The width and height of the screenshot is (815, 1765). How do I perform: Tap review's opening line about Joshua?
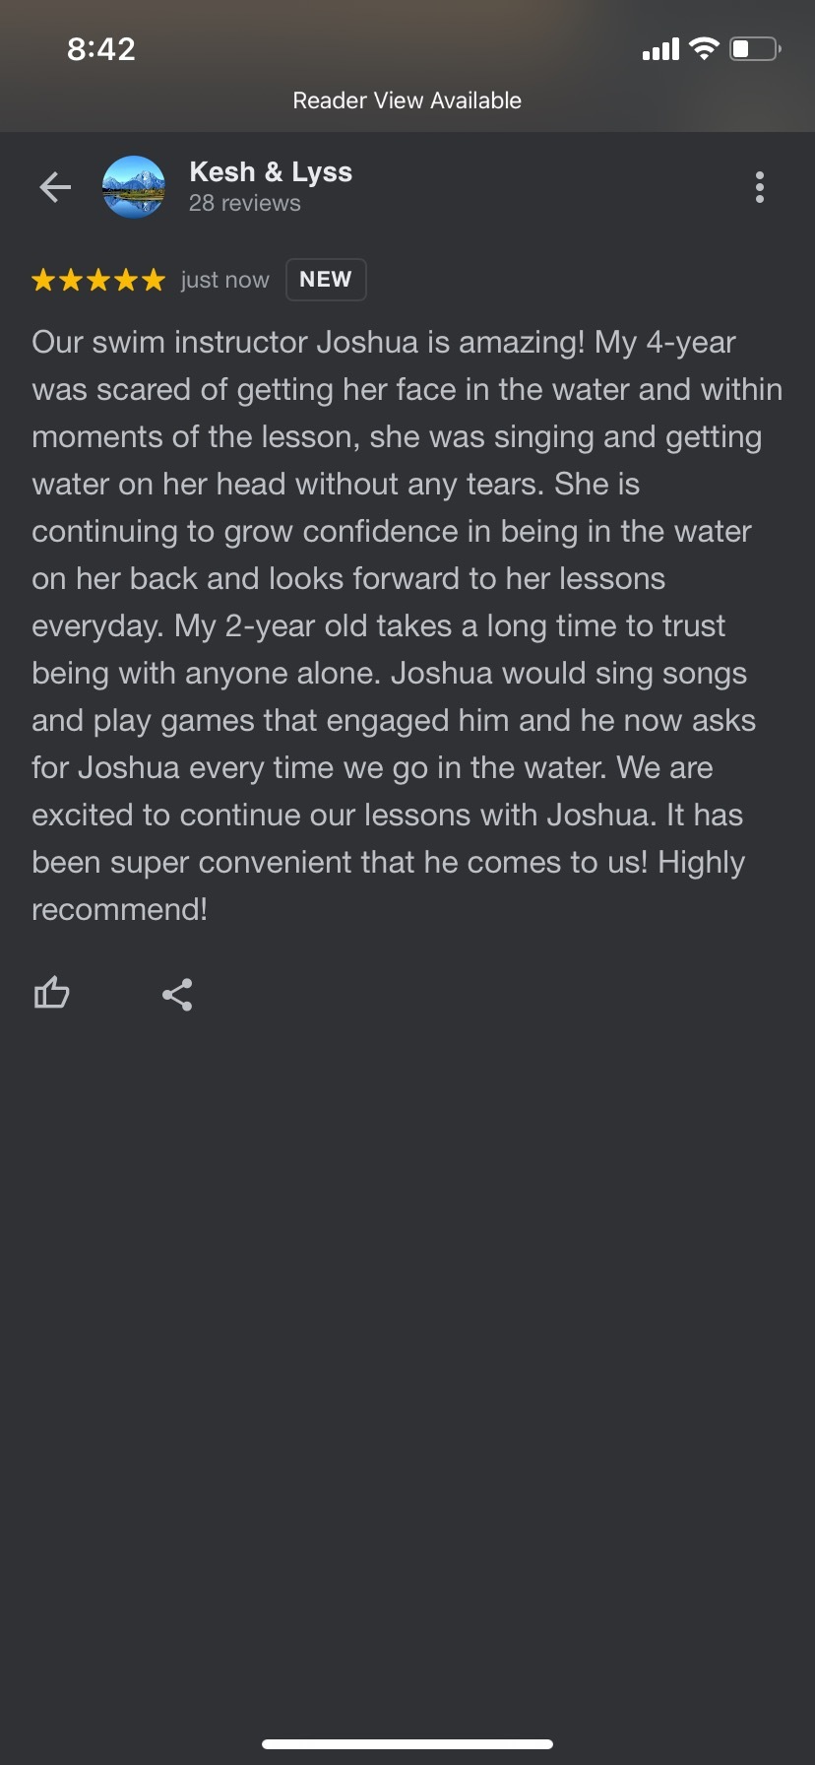(x=384, y=343)
